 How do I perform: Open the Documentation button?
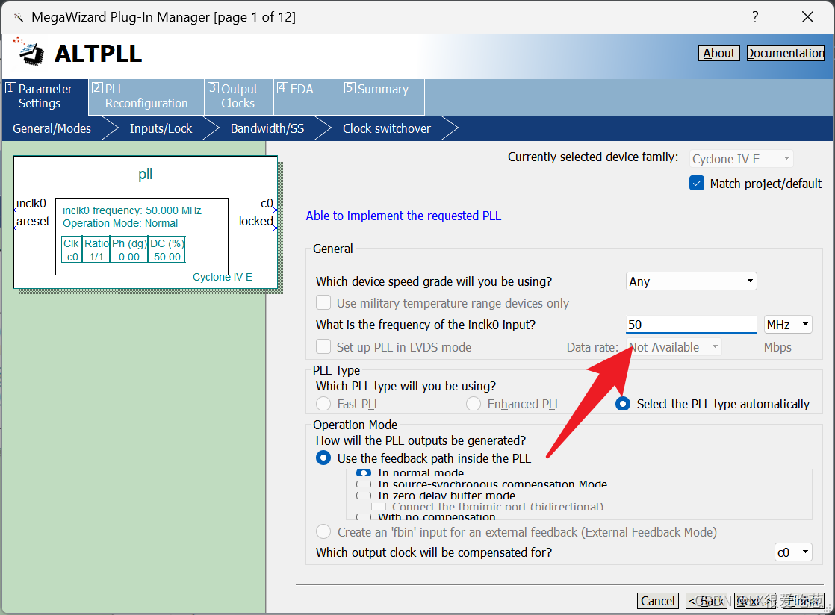[786, 53]
